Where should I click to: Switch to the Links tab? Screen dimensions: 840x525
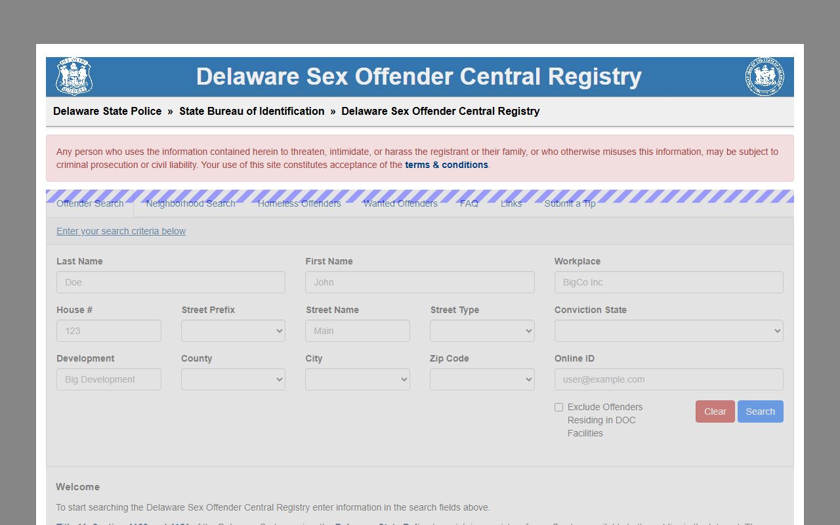[511, 203]
